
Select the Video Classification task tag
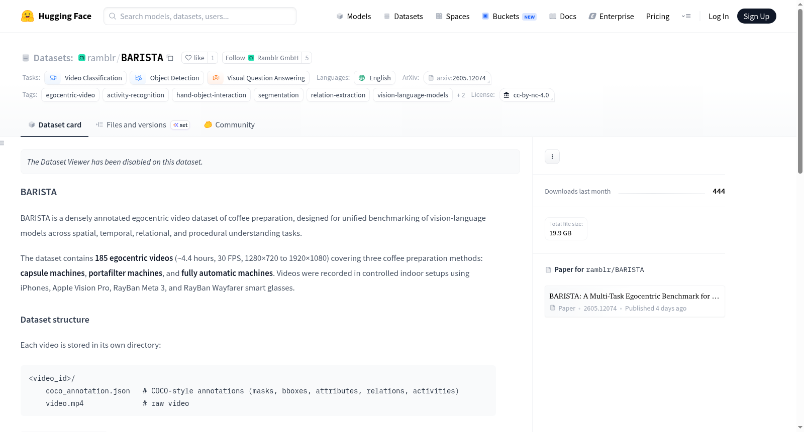85,78
